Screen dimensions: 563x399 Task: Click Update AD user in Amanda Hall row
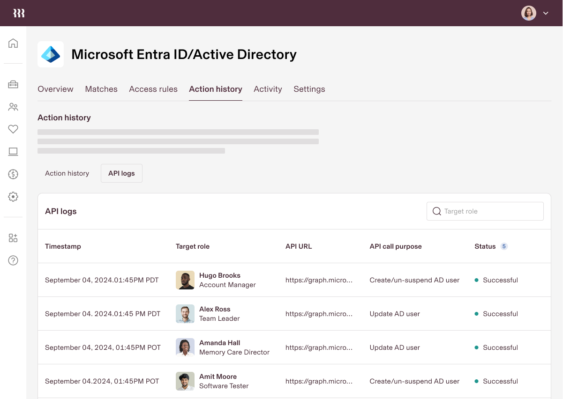pos(395,347)
